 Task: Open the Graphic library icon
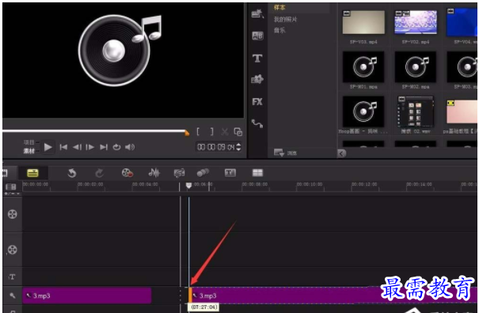pyautogui.click(x=257, y=79)
